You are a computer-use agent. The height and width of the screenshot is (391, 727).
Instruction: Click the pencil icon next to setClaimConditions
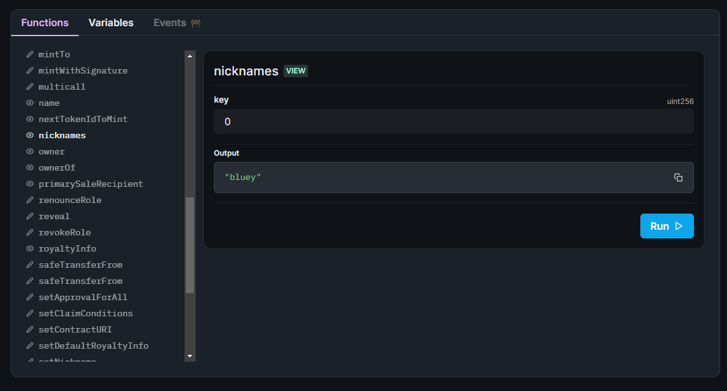[x=29, y=313]
